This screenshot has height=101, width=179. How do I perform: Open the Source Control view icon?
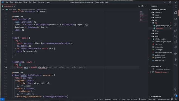coord(176,24)
